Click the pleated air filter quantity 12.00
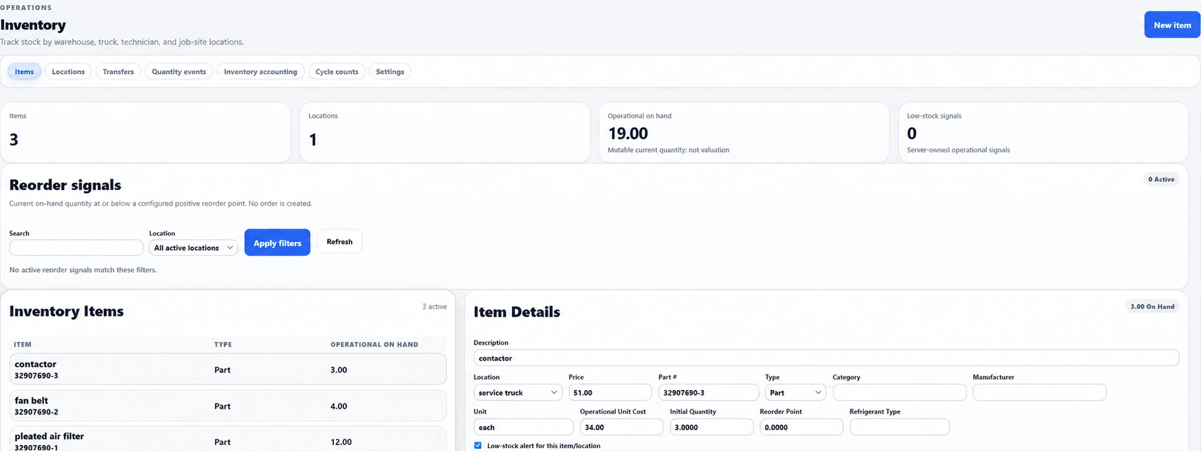 pos(341,442)
